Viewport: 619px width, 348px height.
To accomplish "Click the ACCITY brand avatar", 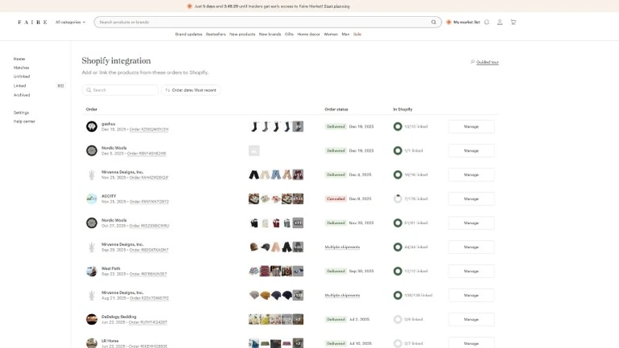I will 92,198.
